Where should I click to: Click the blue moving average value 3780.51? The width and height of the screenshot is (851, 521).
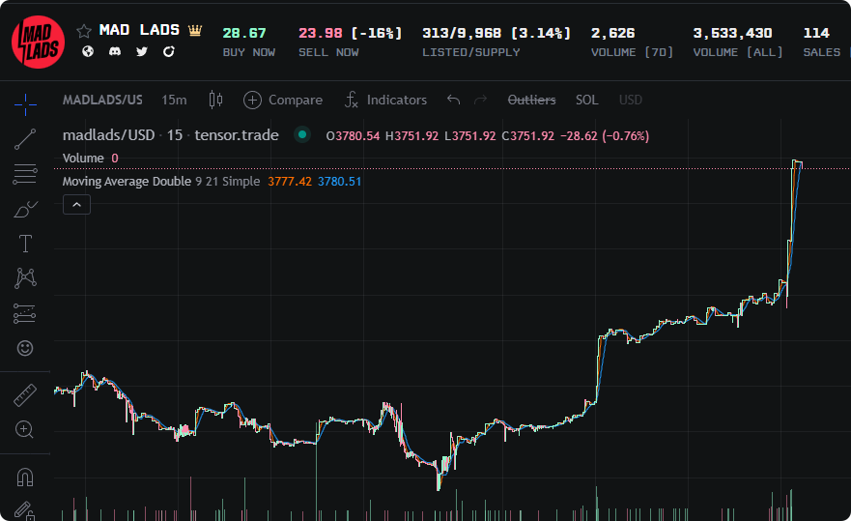coord(340,182)
